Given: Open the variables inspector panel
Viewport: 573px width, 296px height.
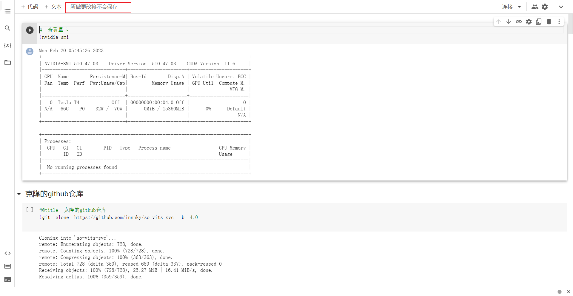Looking at the screenshot, I should [7, 45].
